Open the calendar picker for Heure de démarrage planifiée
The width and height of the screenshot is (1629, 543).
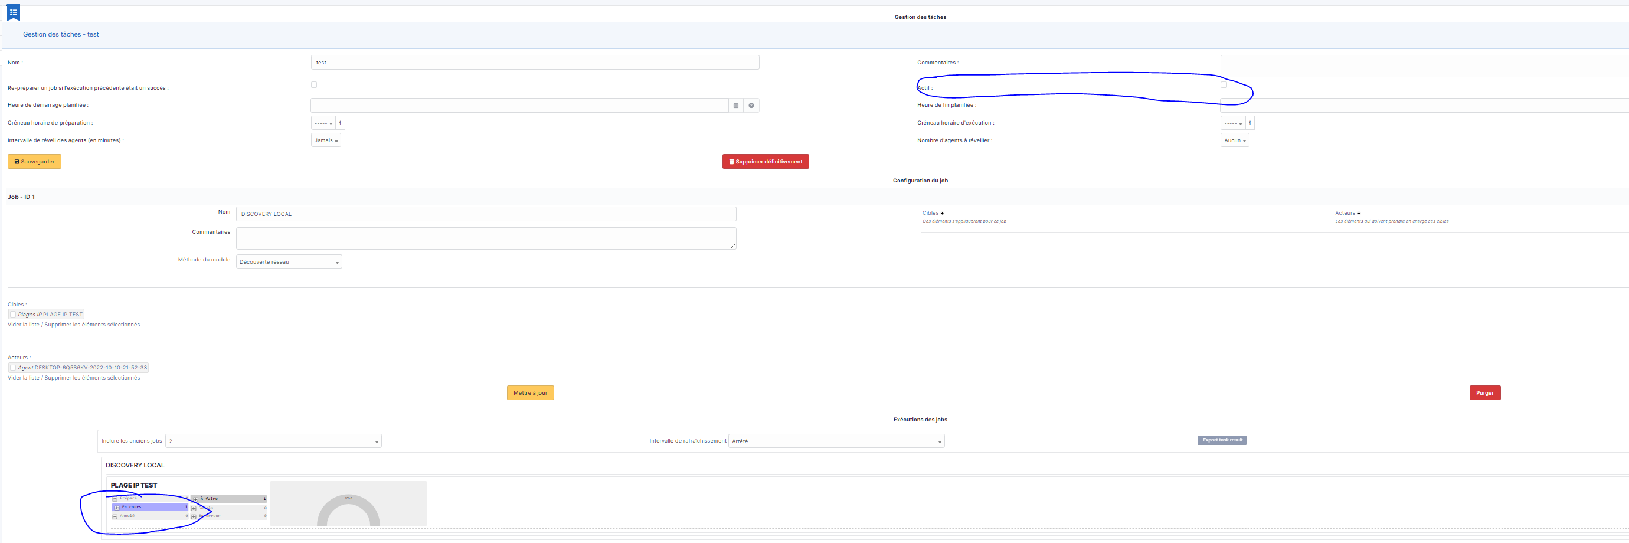click(x=735, y=106)
